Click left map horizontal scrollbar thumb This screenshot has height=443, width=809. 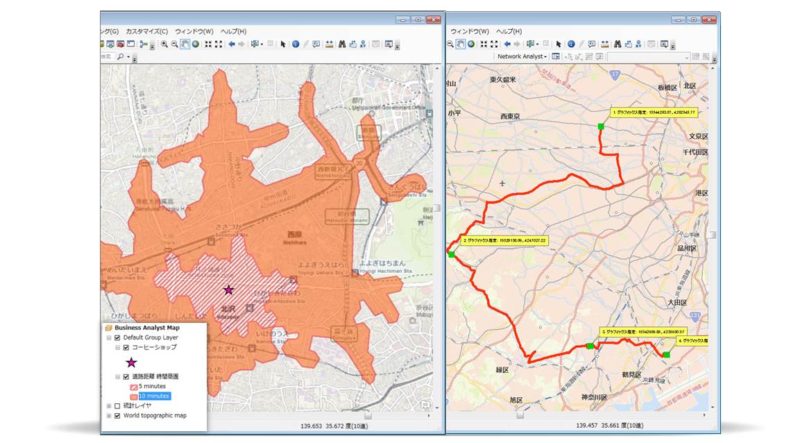click(x=368, y=415)
